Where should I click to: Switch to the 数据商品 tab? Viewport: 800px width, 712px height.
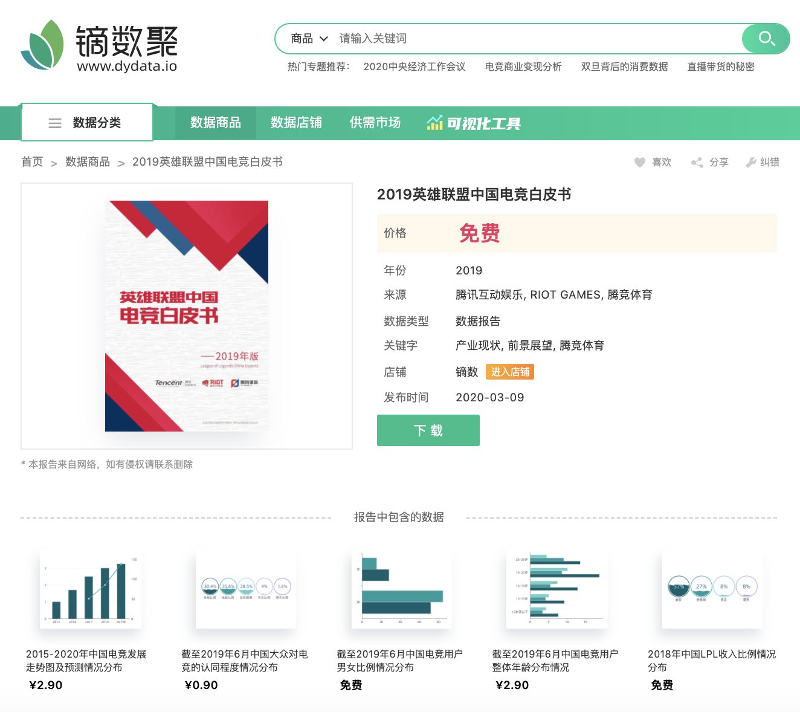pyautogui.click(x=216, y=123)
